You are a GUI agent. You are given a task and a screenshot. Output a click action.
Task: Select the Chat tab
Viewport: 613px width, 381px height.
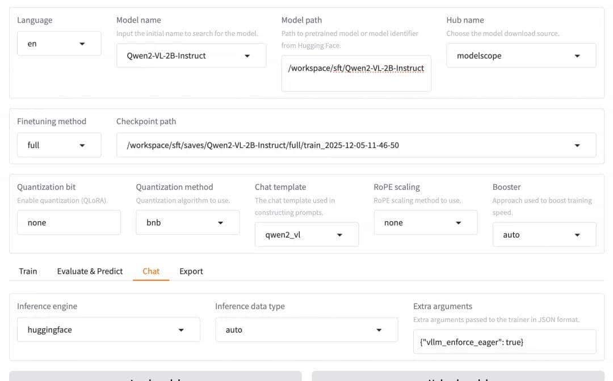point(151,271)
